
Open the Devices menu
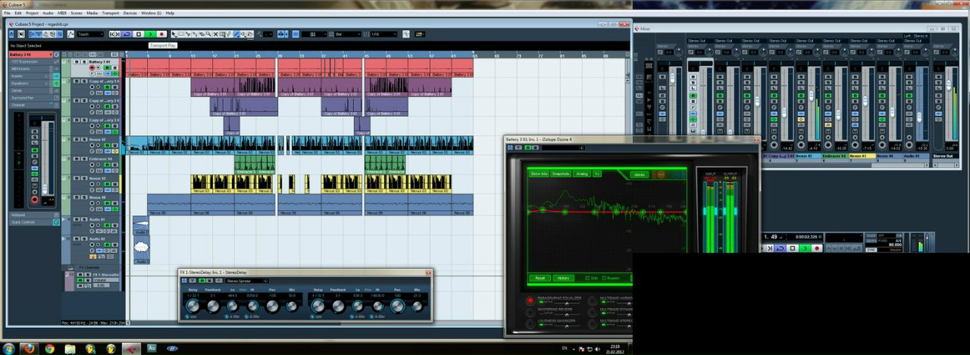[x=130, y=13]
